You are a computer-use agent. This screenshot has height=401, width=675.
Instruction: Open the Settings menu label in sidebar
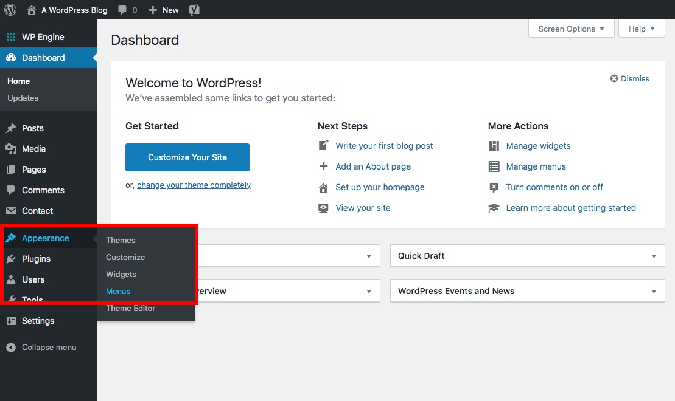[x=38, y=321]
